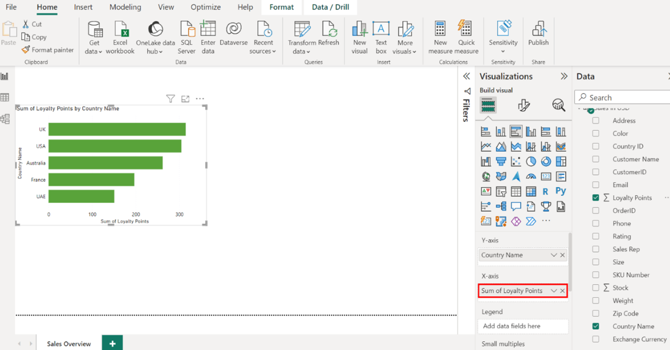The height and width of the screenshot is (350, 670).
Task: Click the Excel workbook icon
Action: coord(120,29)
